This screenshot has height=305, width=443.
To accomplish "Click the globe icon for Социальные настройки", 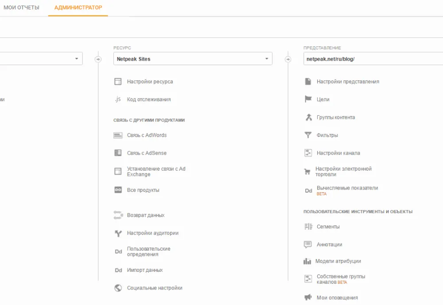I will pyautogui.click(x=118, y=288).
